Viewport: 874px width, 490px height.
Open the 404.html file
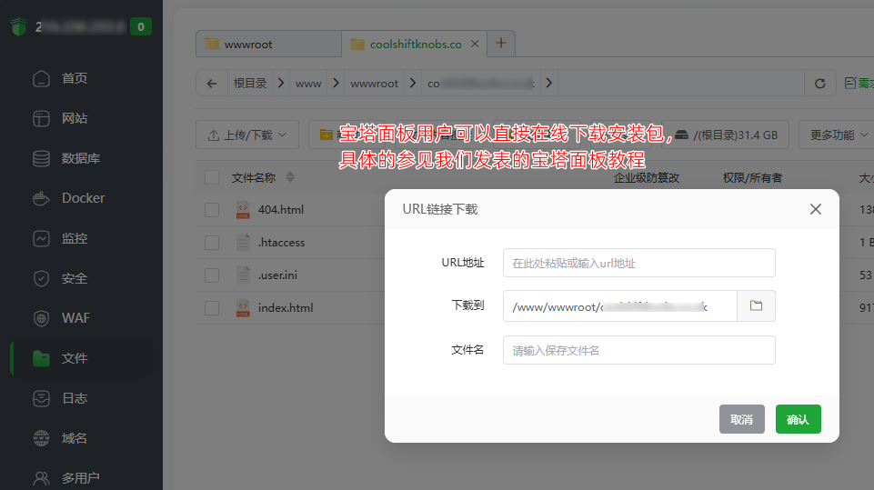click(x=281, y=210)
